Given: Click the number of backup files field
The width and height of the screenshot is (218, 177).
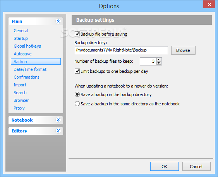Looking at the screenshot, I should click(x=148, y=61).
